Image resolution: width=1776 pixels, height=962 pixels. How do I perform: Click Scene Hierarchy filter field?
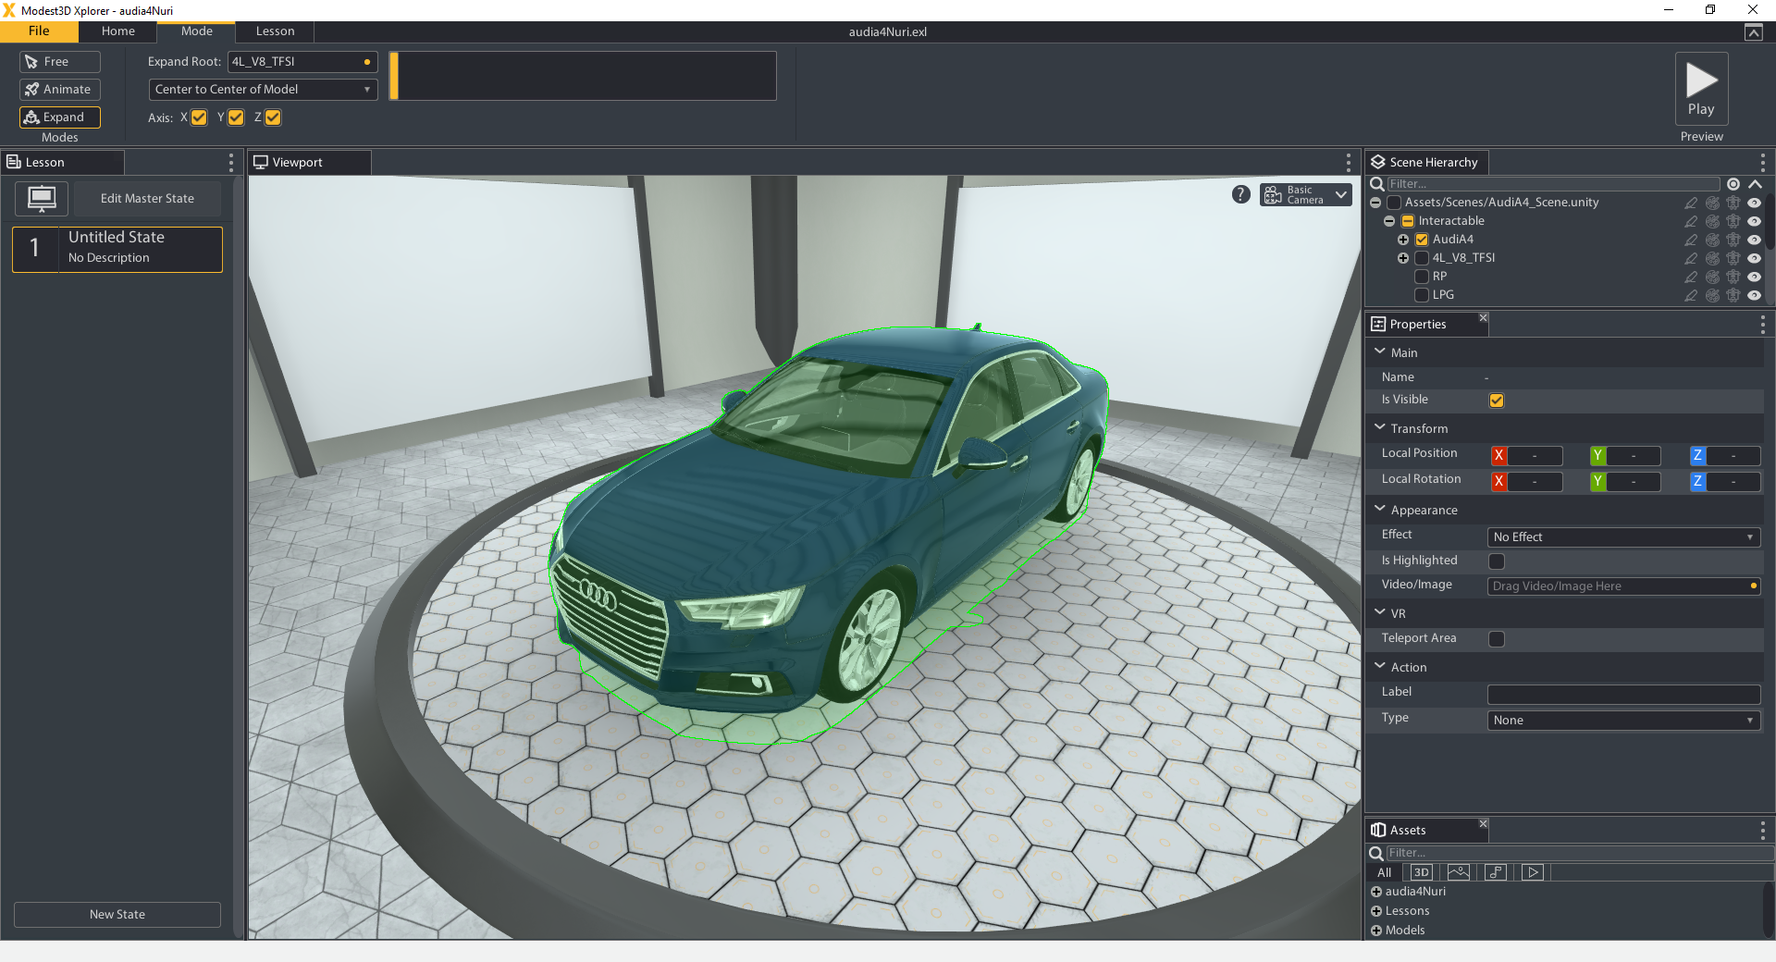[x=1553, y=184]
